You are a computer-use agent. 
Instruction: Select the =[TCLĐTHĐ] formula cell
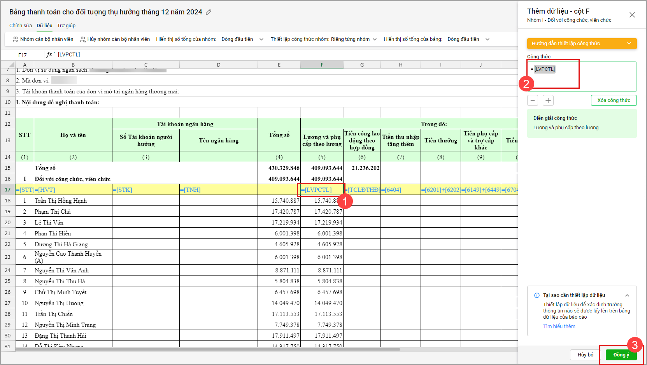click(x=362, y=190)
